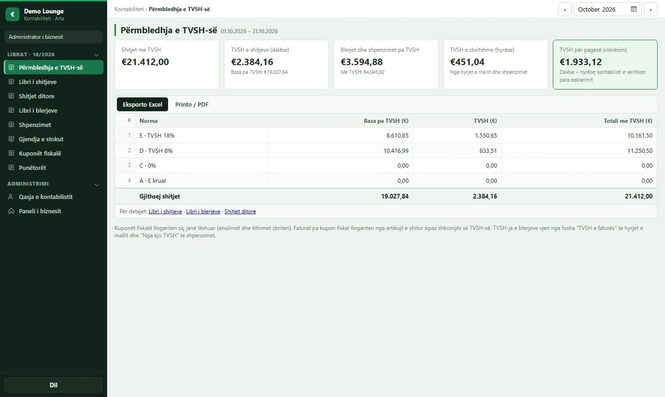Click the Shitjet me TVSH summary card
Screen dimensions: 665x397
[x=167, y=65]
